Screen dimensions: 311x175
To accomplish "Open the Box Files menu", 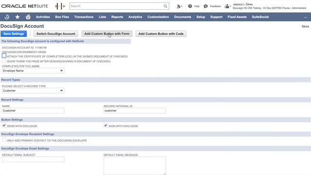I will coord(62,17).
